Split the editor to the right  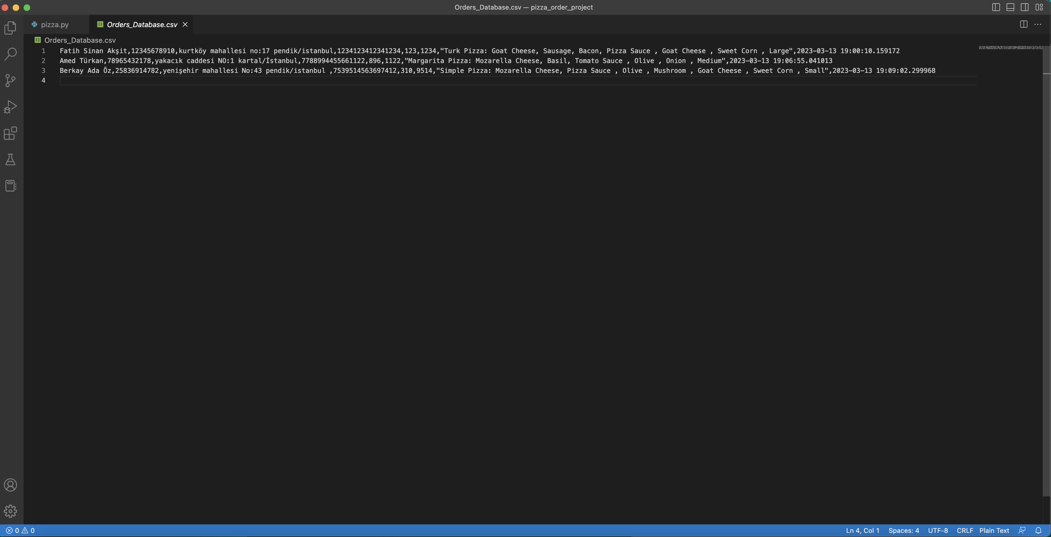coord(1024,24)
